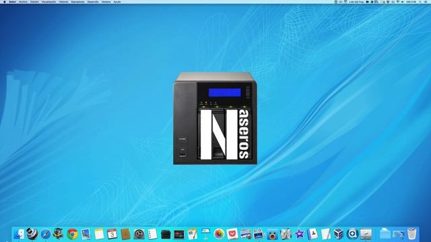Open the Marcadores menu
This screenshot has width=431, height=242.
[78, 1]
